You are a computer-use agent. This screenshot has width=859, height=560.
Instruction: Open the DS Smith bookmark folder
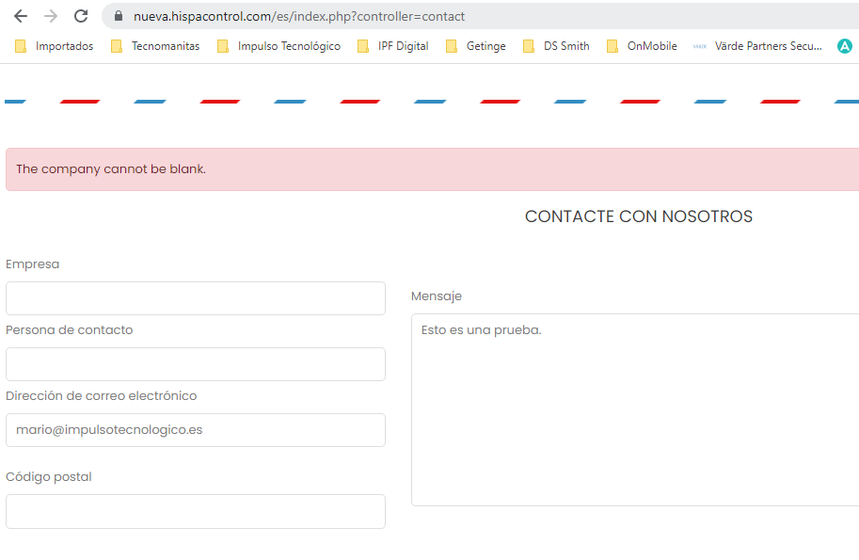(x=556, y=46)
